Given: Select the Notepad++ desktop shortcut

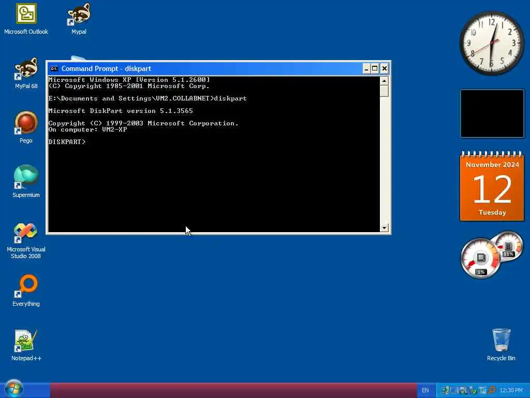Looking at the screenshot, I should click(x=26, y=345).
